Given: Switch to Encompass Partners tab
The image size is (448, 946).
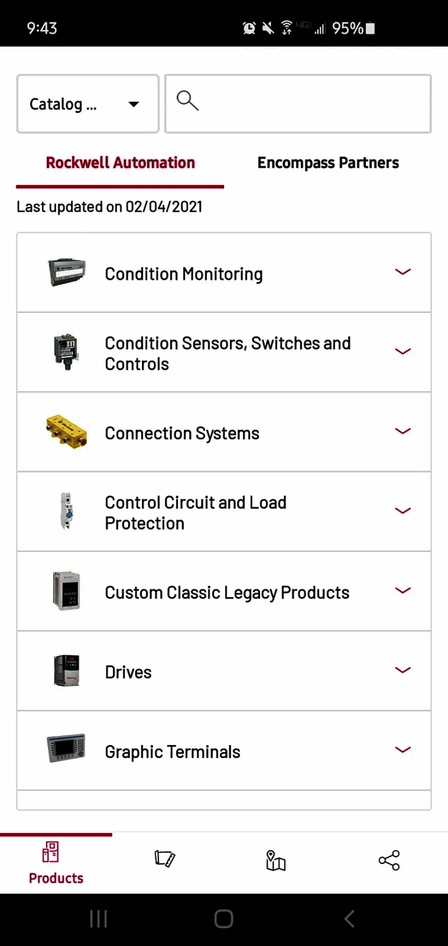Looking at the screenshot, I should pos(328,163).
